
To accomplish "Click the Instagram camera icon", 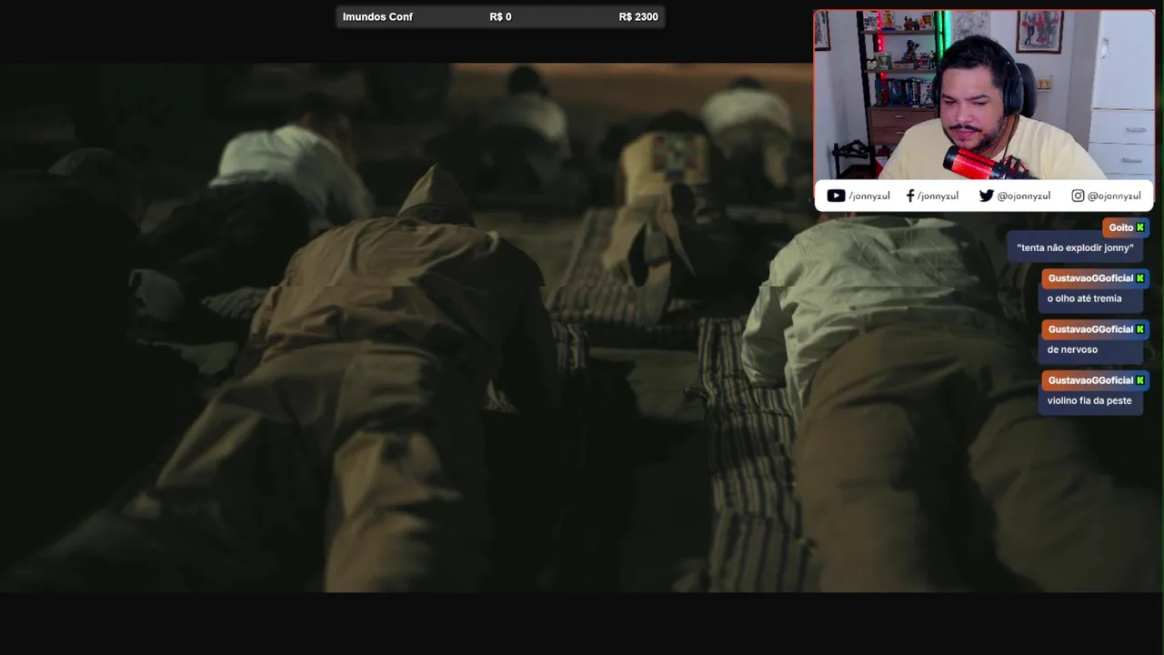I will 1078,196.
